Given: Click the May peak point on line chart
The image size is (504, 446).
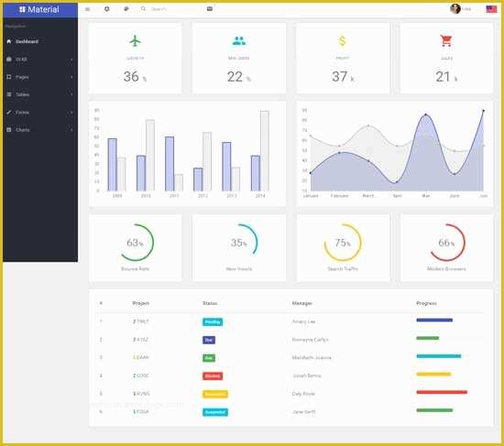Looking at the screenshot, I should (x=425, y=114).
